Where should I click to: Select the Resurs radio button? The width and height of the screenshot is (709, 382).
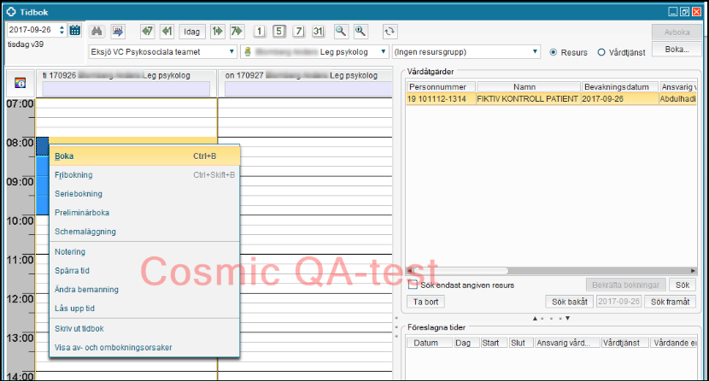[x=554, y=52]
